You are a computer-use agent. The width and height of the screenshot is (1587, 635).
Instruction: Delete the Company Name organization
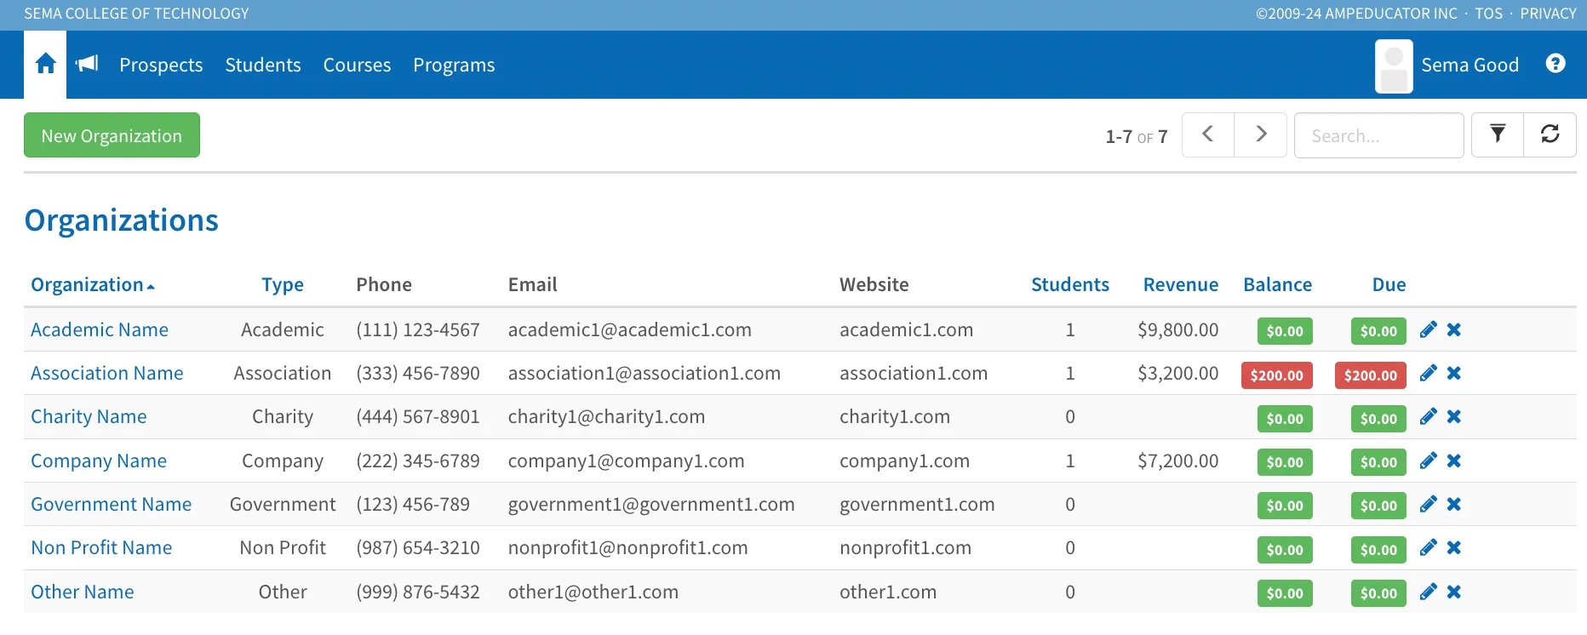1454,461
